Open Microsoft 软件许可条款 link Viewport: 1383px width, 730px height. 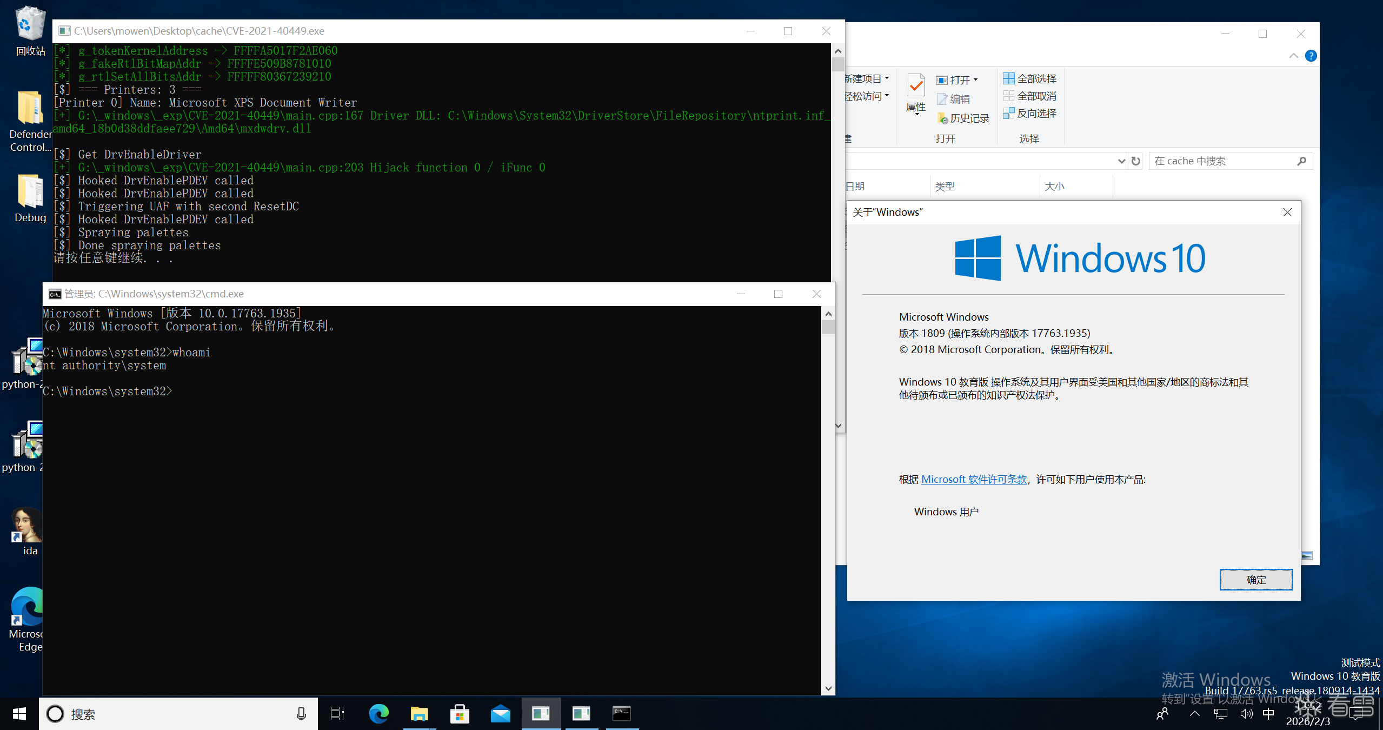[x=974, y=480]
